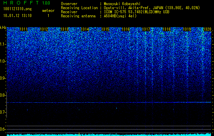
Task: Click the 1313 time marker
Action: (64, 29)
